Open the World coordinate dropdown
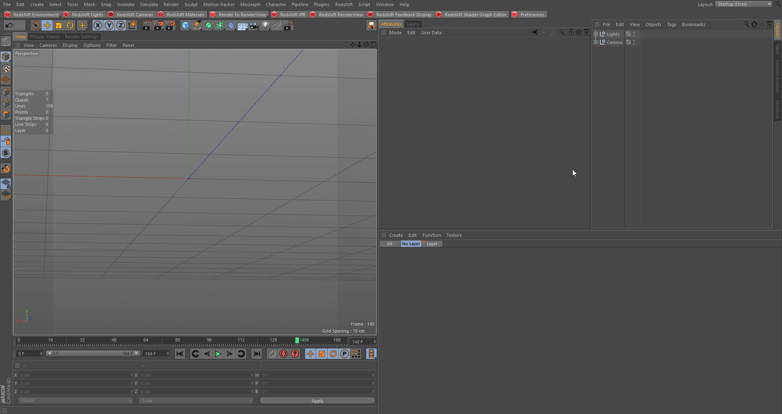This screenshot has height=414, width=782. [75, 401]
